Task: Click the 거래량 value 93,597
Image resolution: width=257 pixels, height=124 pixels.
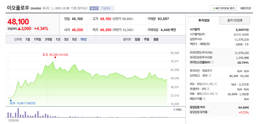Action: click(x=163, y=19)
